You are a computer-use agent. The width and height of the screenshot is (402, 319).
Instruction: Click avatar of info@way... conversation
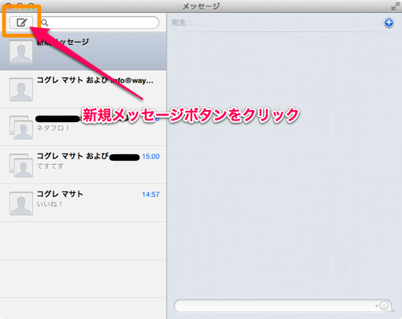[x=21, y=90]
